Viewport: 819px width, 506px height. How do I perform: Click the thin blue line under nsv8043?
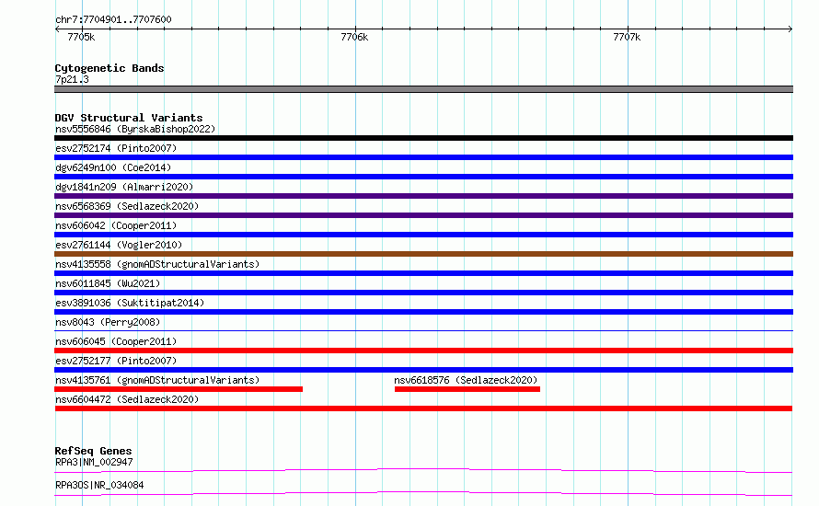(x=423, y=330)
